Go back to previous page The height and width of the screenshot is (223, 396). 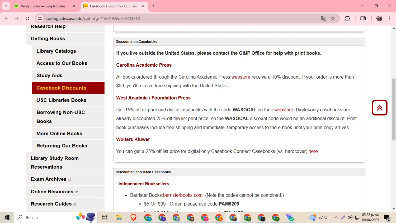click(7, 19)
